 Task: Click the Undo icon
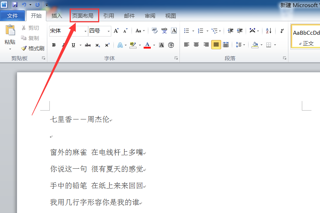click(24, 5)
